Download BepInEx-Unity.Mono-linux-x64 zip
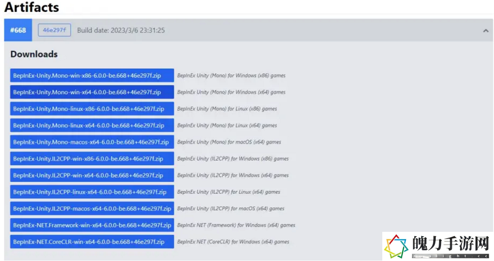494x261 pixels. (x=92, y=125)
